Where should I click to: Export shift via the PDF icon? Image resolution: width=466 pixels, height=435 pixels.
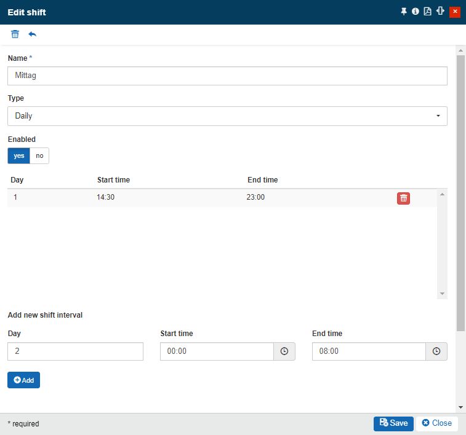coord(427,12)
